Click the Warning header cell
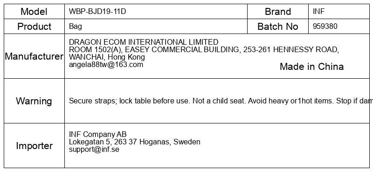This screenshot has height=177, width=373. click(34, 101)
